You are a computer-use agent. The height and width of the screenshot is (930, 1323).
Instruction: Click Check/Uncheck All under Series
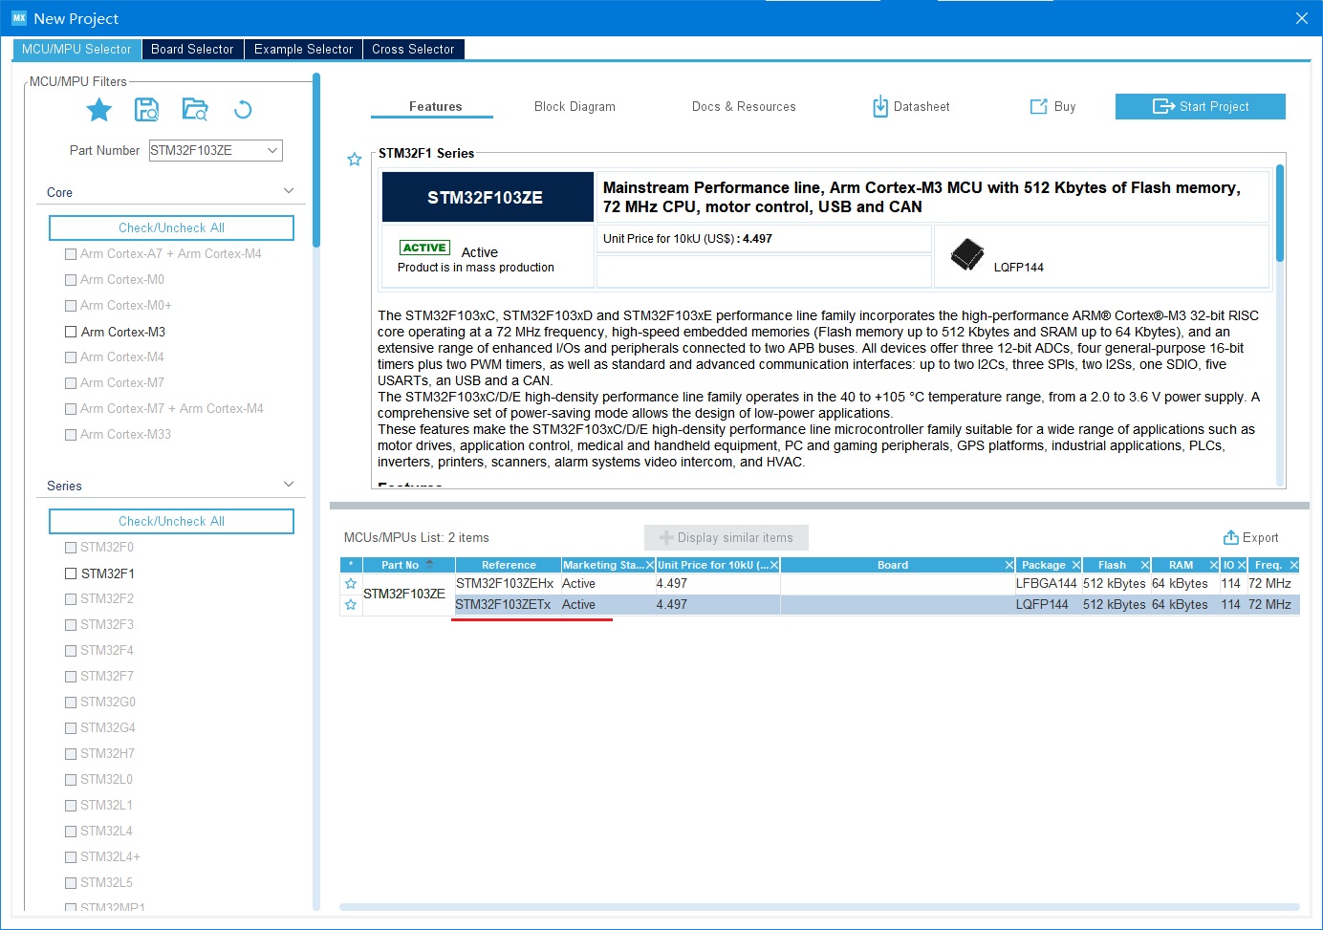[171, 521]
